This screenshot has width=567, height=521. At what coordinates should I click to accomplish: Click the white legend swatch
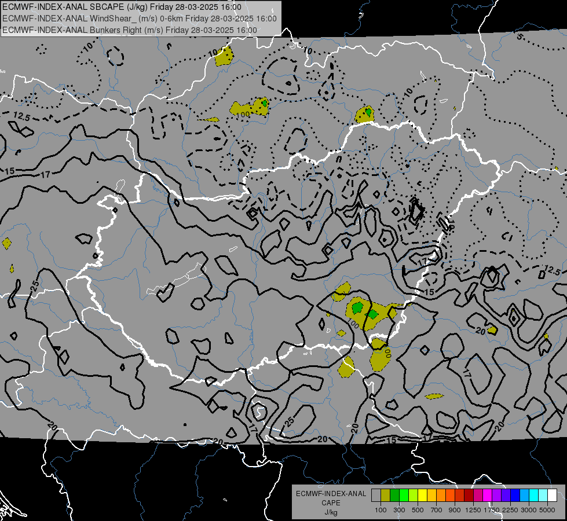tap(552, 496)
